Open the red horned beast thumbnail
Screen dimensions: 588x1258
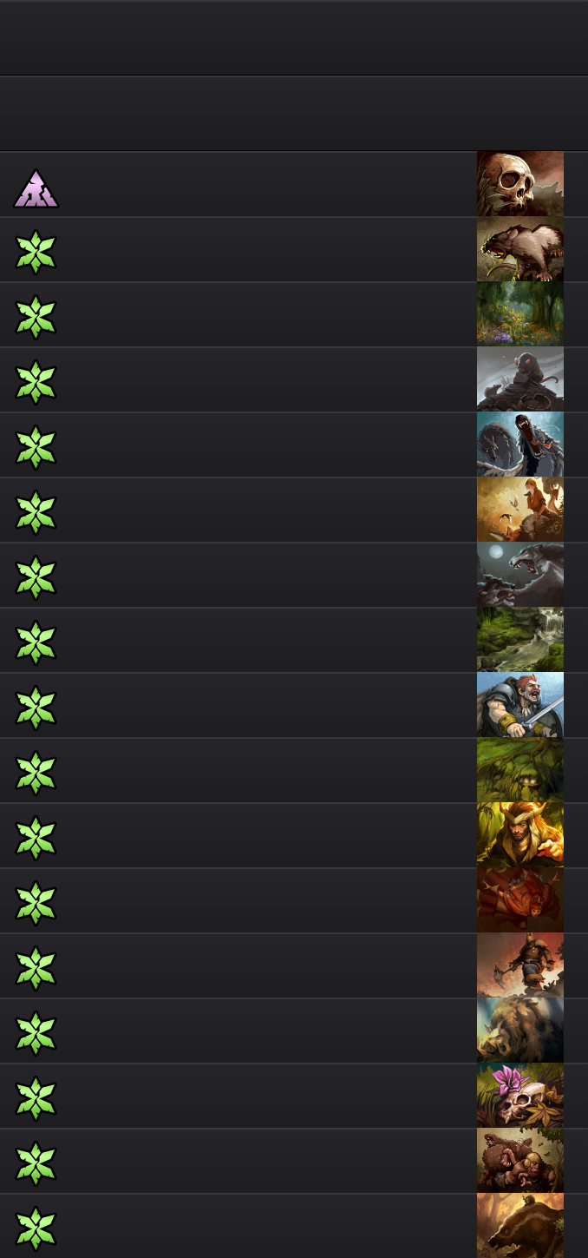pos(520,900)
